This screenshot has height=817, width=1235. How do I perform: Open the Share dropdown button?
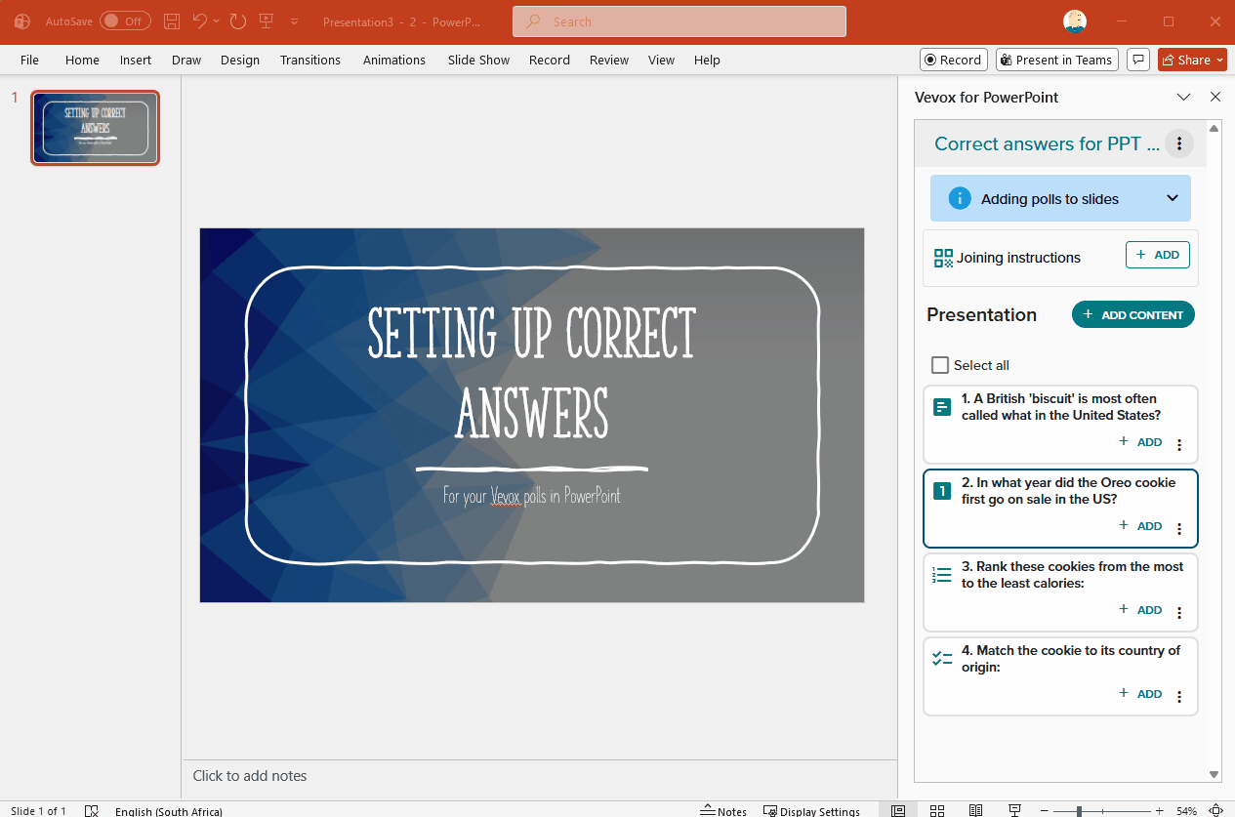pos(1192,60)
